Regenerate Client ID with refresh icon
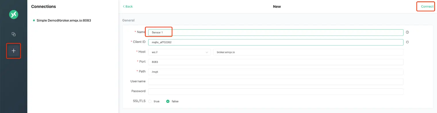This screenshot has height=113, width=437. (407, 42)
